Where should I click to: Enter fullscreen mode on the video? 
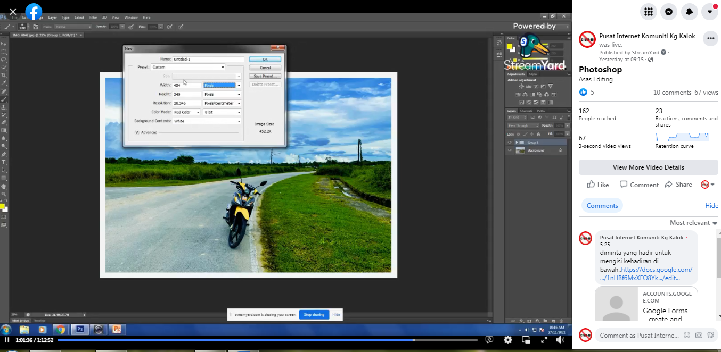(544, 340)
